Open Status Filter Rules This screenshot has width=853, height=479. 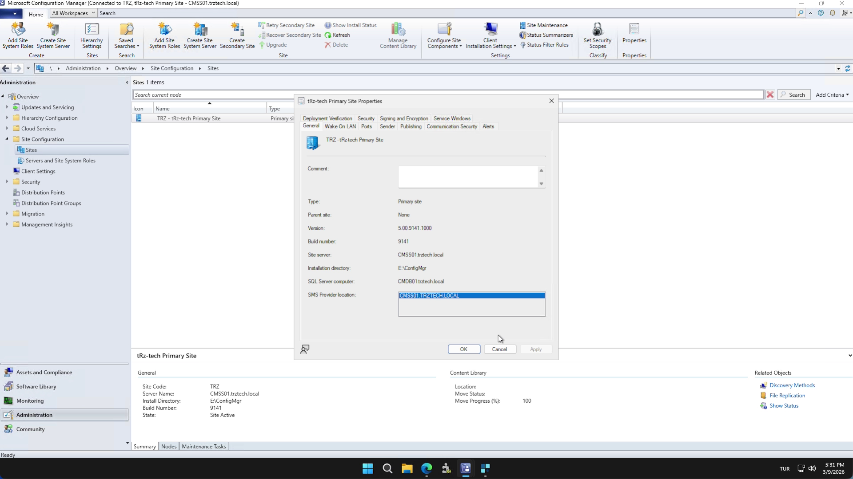point(544,45)
